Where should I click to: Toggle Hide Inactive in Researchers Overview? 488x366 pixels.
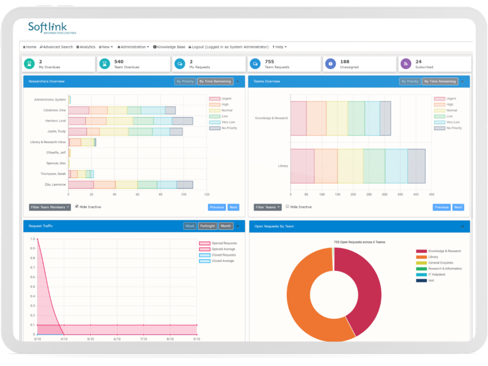[x=77, y=207]
